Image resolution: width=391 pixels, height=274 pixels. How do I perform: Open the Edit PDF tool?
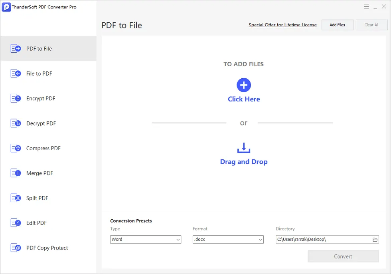(16, 223)
